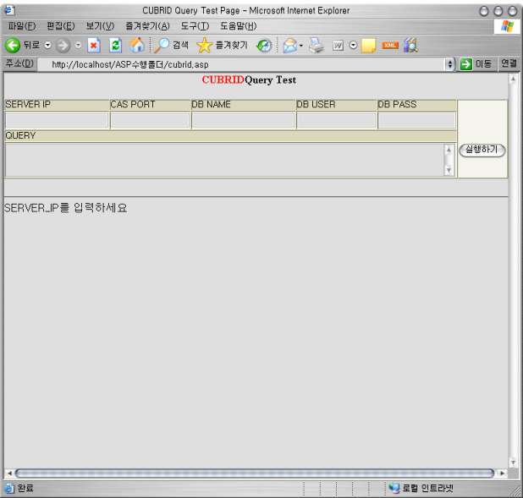
Task: Expand the Back button history dropdown
Action: pyautogui.click(x=47, y=45)
